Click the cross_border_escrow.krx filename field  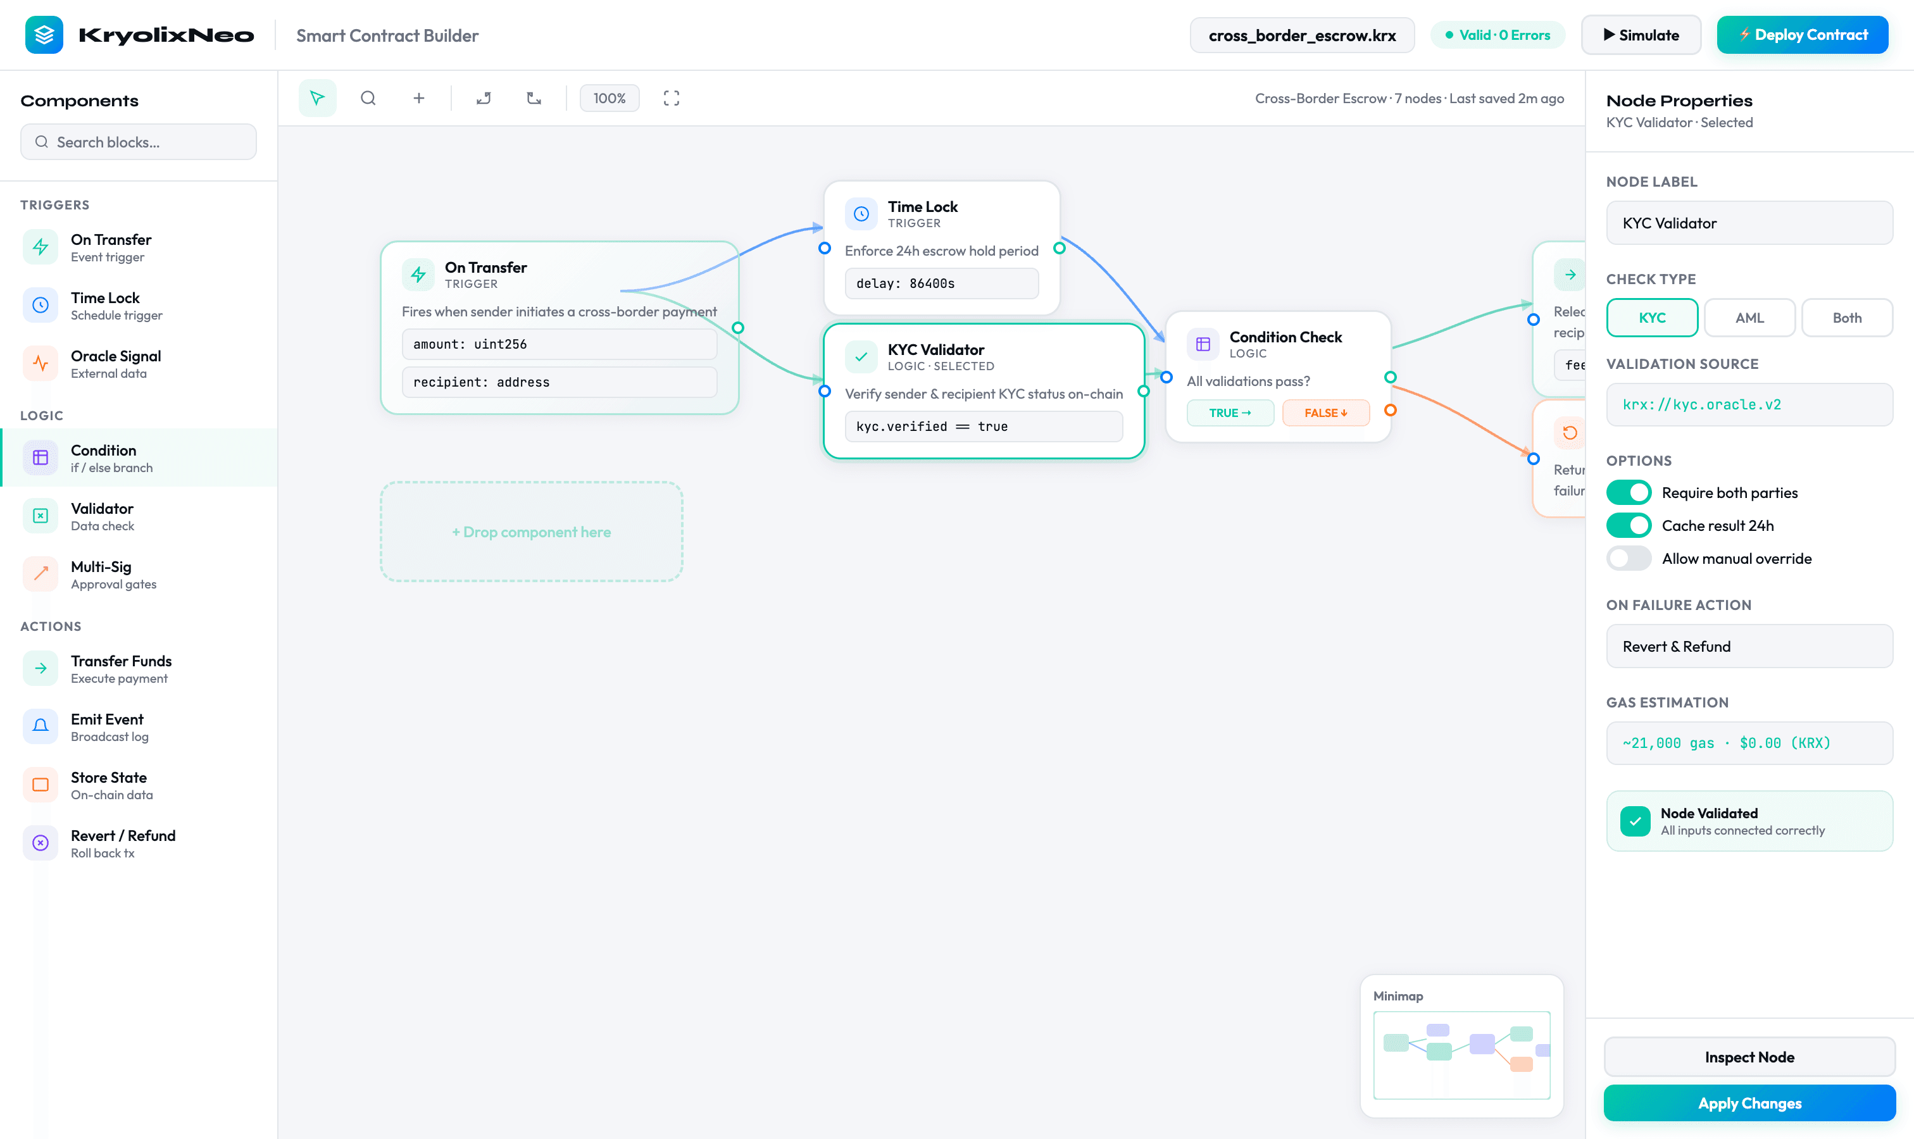coord(1301,35)
